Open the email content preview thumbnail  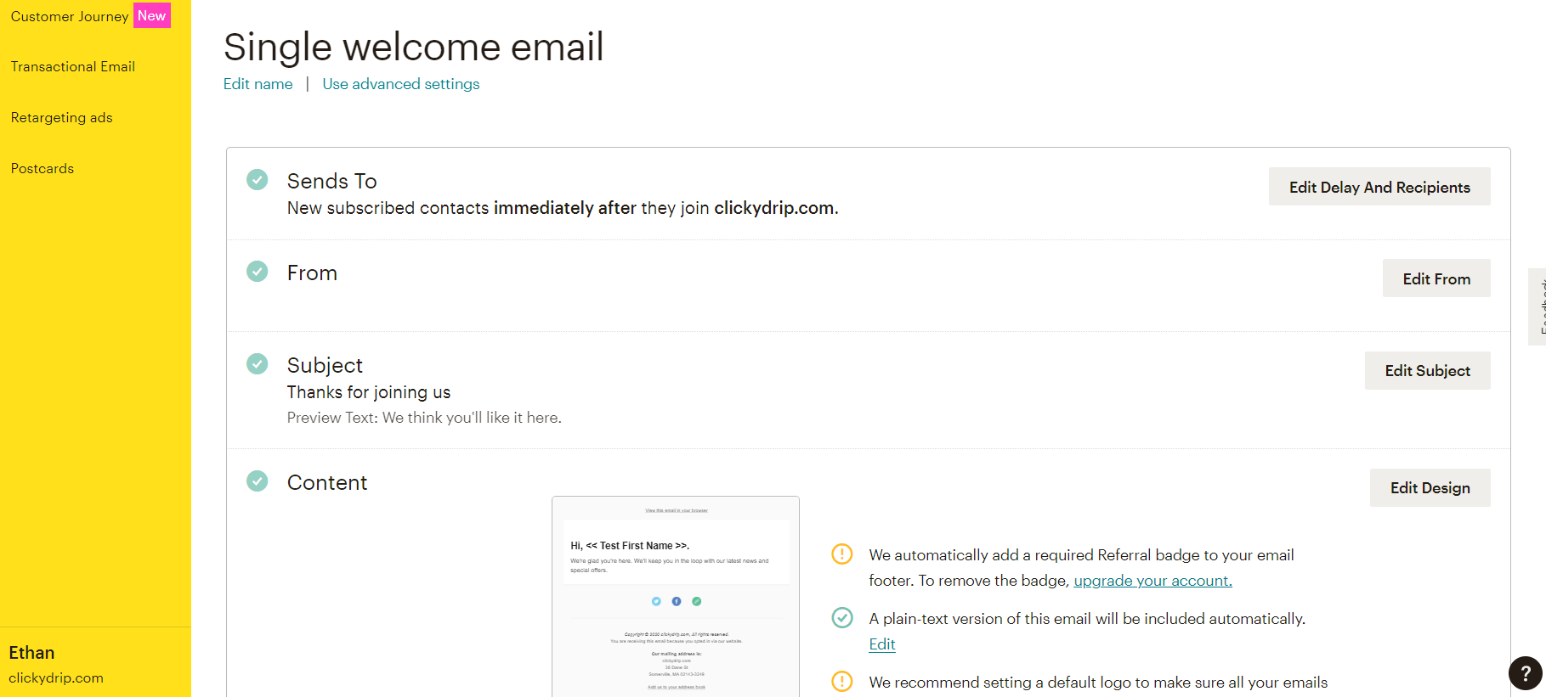(676, 596)
